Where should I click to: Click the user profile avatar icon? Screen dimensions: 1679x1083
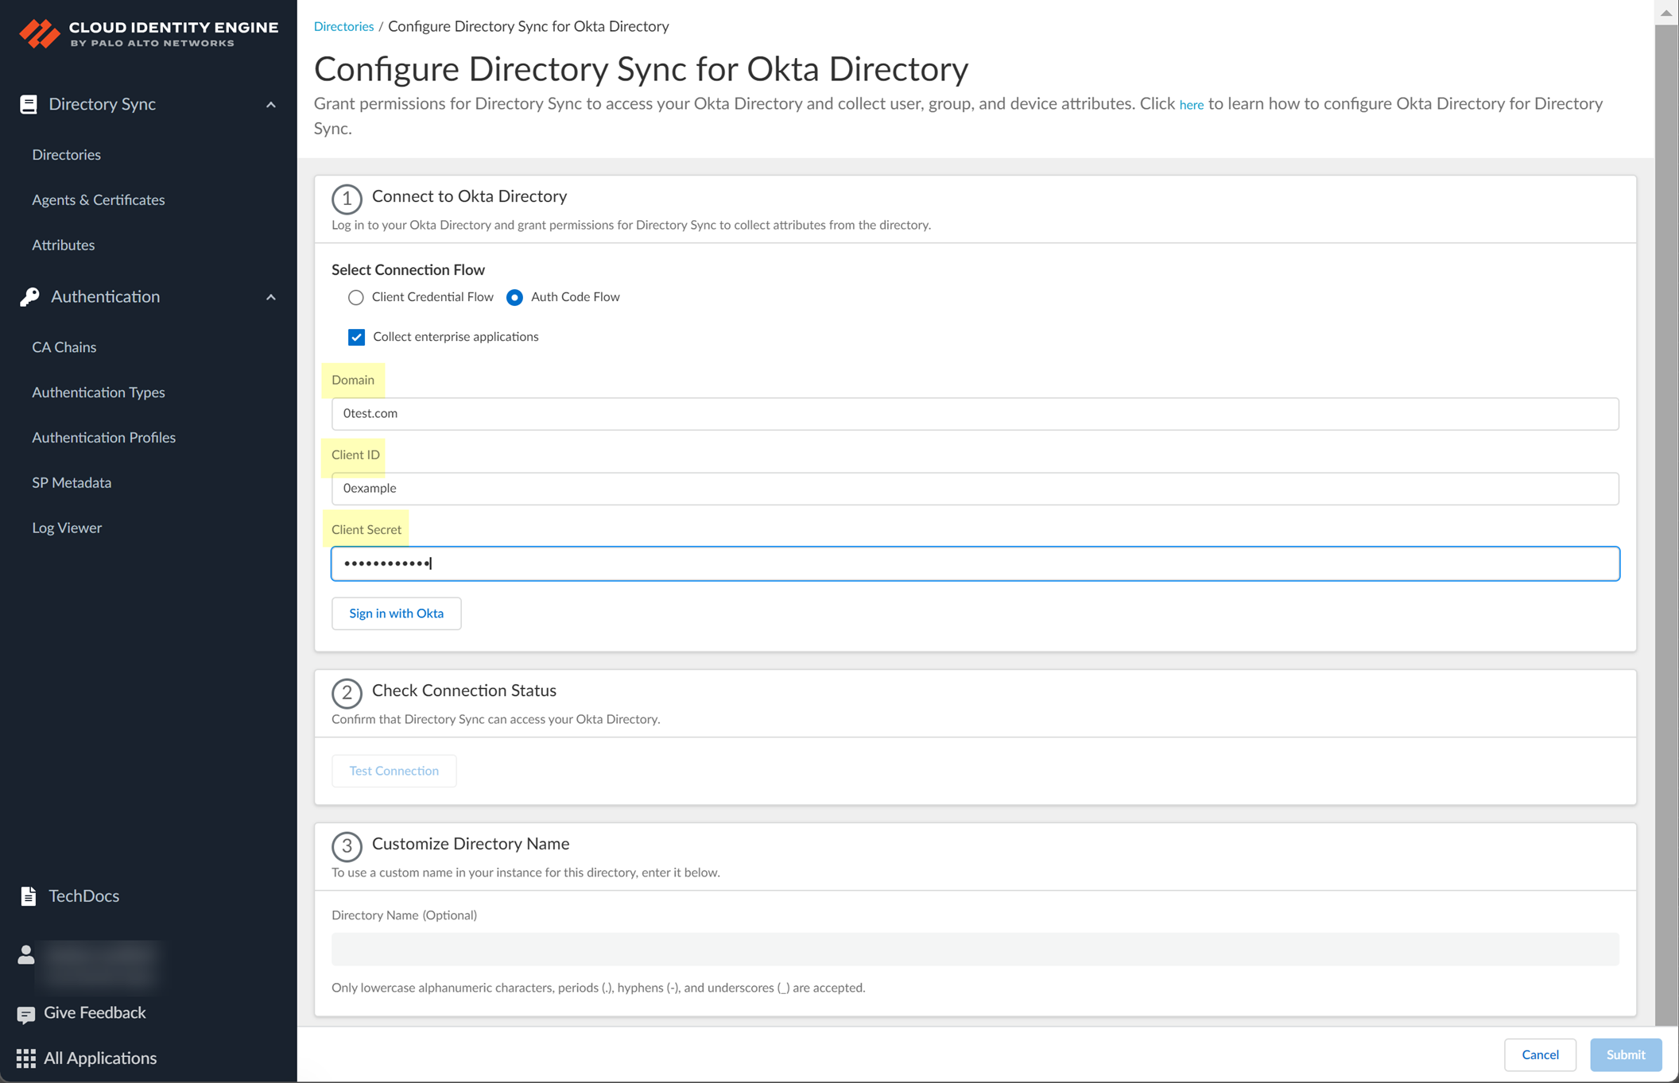pyautogui.click(x=26, y=953)
